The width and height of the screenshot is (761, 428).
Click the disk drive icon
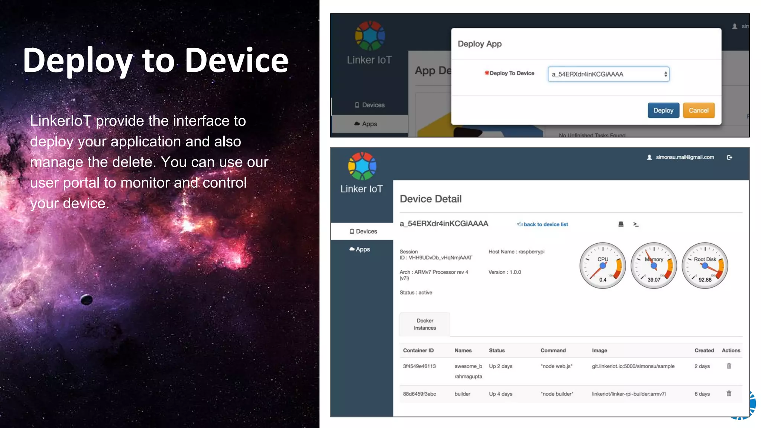click(621, 224)
